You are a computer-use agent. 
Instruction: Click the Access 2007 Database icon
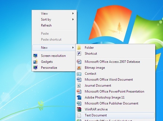click(79, 62)
